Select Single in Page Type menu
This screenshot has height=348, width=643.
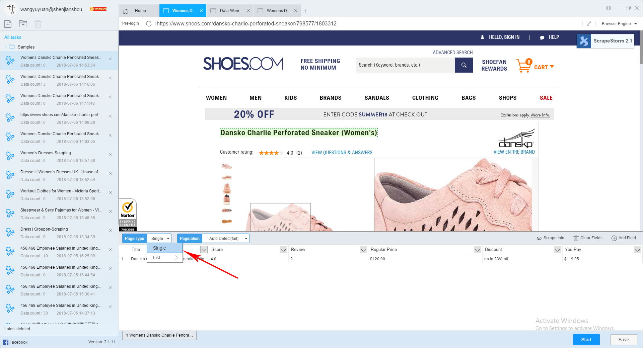[x=165, y=248]
